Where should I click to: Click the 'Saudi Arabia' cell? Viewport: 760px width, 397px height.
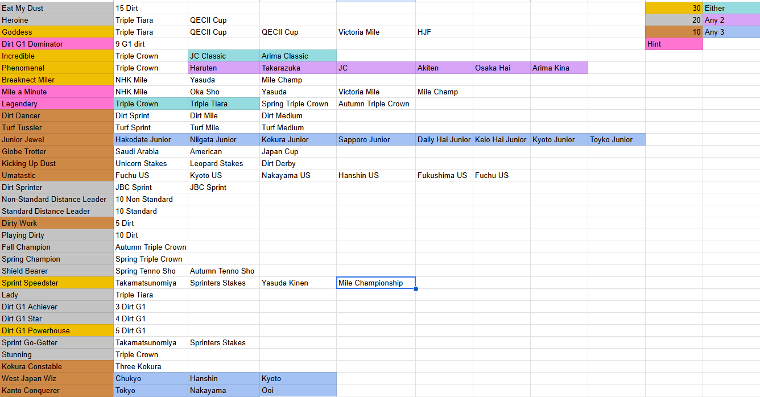click(151, 151)
